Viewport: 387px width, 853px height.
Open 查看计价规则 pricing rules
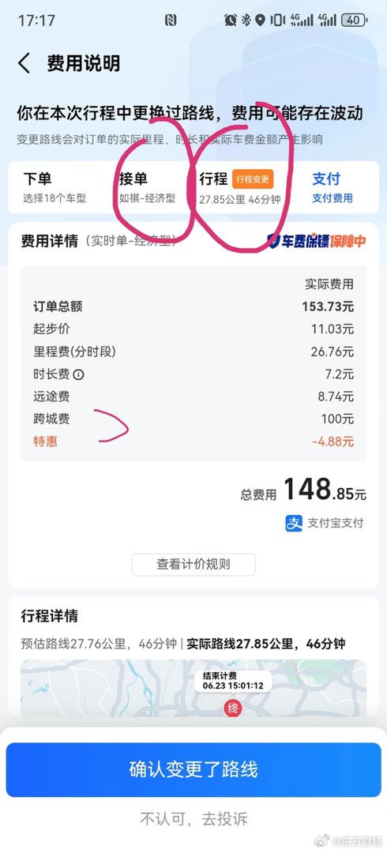[193, 564]
